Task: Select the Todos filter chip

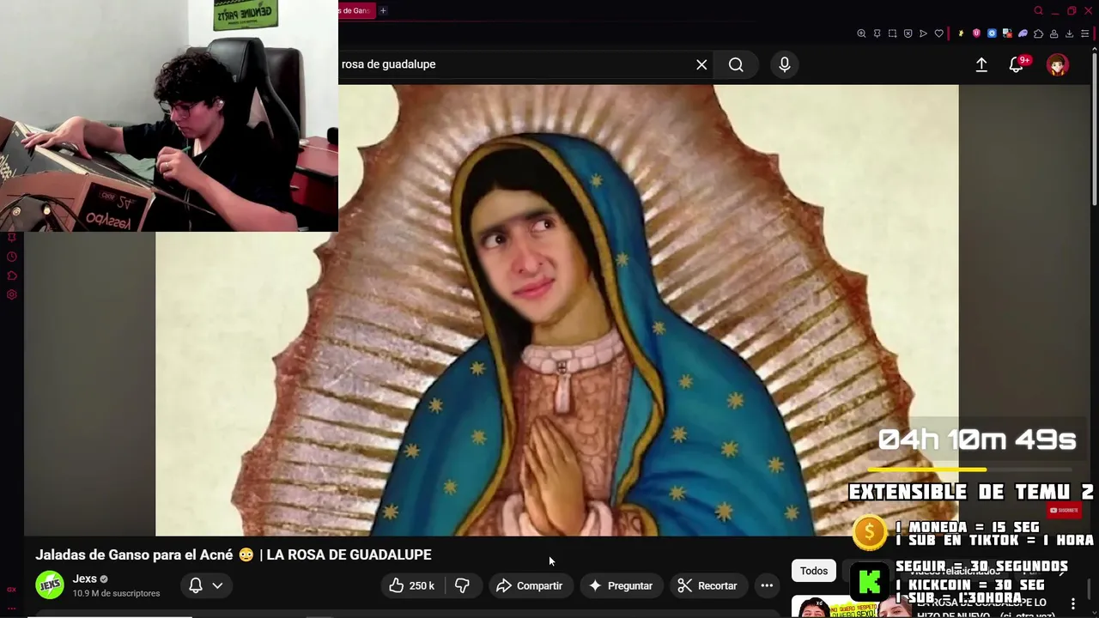Action: point(814,571)
